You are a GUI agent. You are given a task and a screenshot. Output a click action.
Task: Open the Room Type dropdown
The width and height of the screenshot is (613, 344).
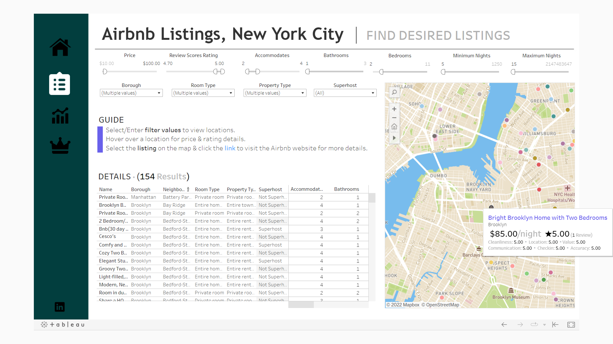(x=203, y=93)
